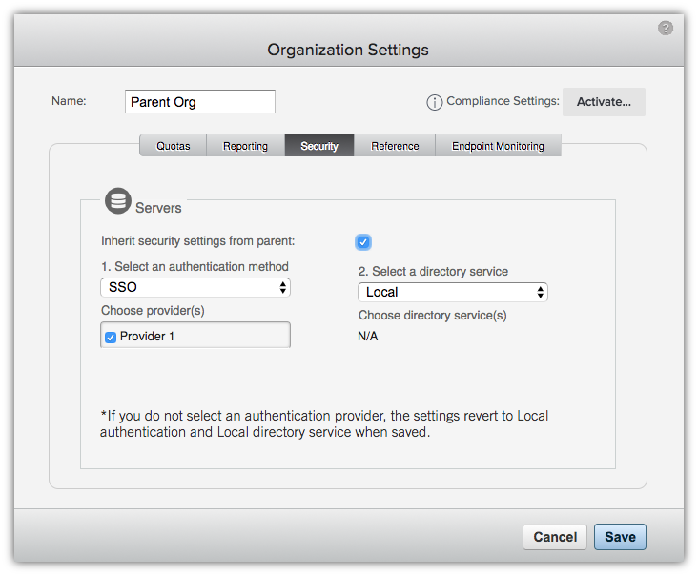Screen dimensions: 698x576
Task: Select the Security tab
Action: pos(319,146)
